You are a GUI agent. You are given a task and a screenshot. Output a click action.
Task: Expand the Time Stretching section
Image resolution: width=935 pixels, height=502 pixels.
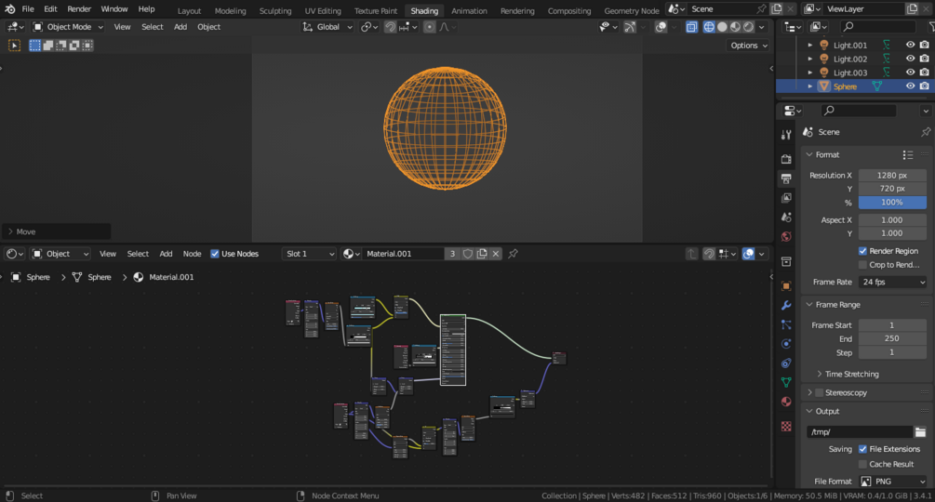point(851,374)
